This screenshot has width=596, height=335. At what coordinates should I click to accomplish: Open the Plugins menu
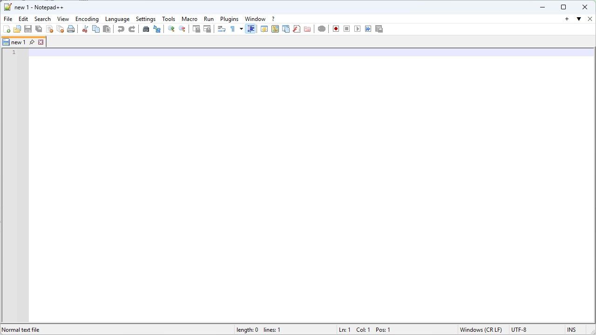pyautogui.click(x=229, y=19)
